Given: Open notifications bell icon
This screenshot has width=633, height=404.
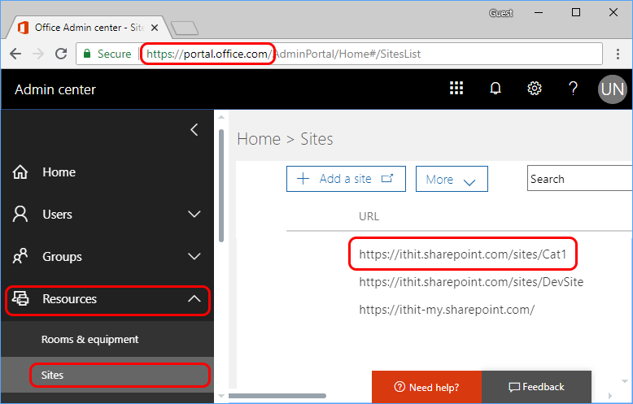Looking at the screenshot, I should pos(495,88).
